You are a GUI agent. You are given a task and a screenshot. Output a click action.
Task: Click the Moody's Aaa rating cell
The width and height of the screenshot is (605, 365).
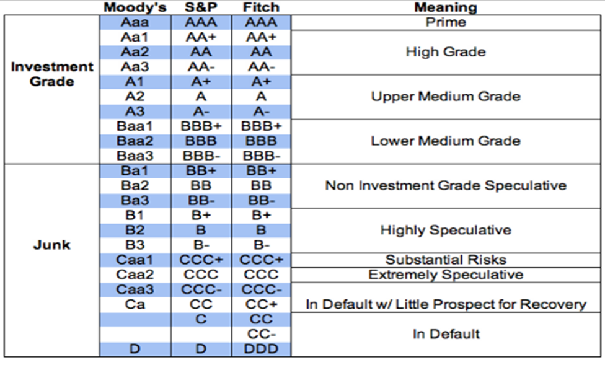[x=135, y=22]
